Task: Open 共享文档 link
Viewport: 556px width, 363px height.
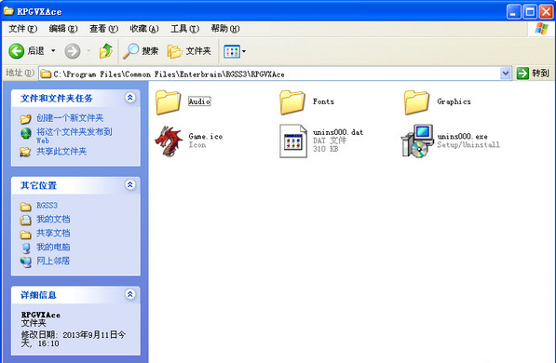Action: pyautogui.click(x=53, y=233)
